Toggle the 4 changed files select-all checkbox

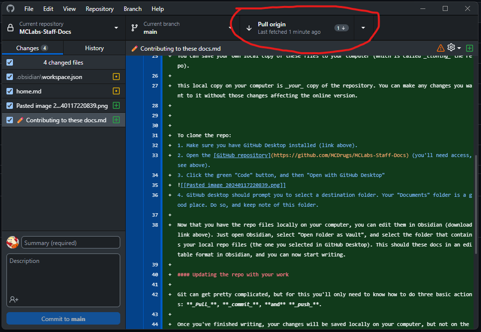point(10,63)
